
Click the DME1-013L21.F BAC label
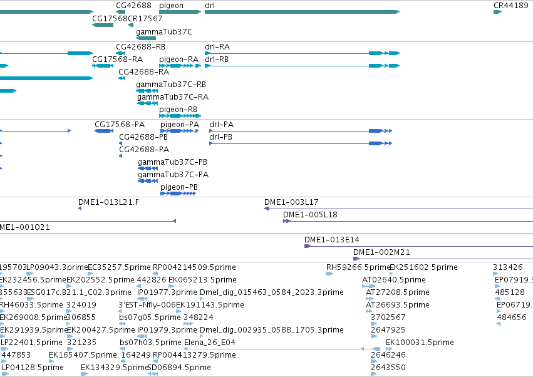(108, 202)
